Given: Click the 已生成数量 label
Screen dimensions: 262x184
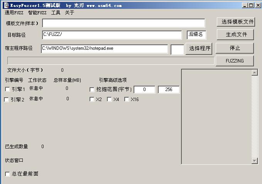Looking at the screenshot, I should 16,147.
